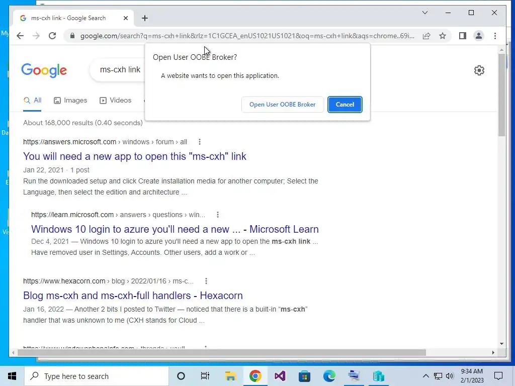Screen dimensions: 515x386
Task: Bookmark this page with the star icon
Action: (x=443, y=36)
